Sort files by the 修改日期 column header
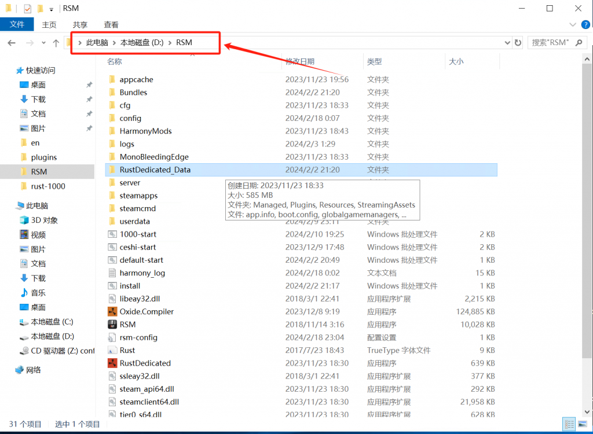The height and width of the screenshot is (434, 593). tap(300, 61)
